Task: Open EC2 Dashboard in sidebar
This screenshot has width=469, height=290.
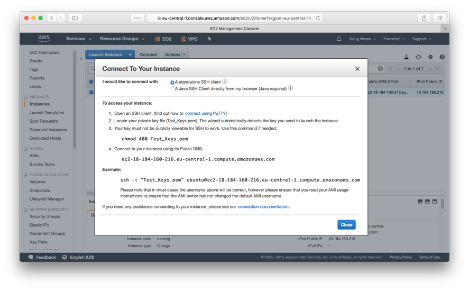Action: (x=44, y=52)
